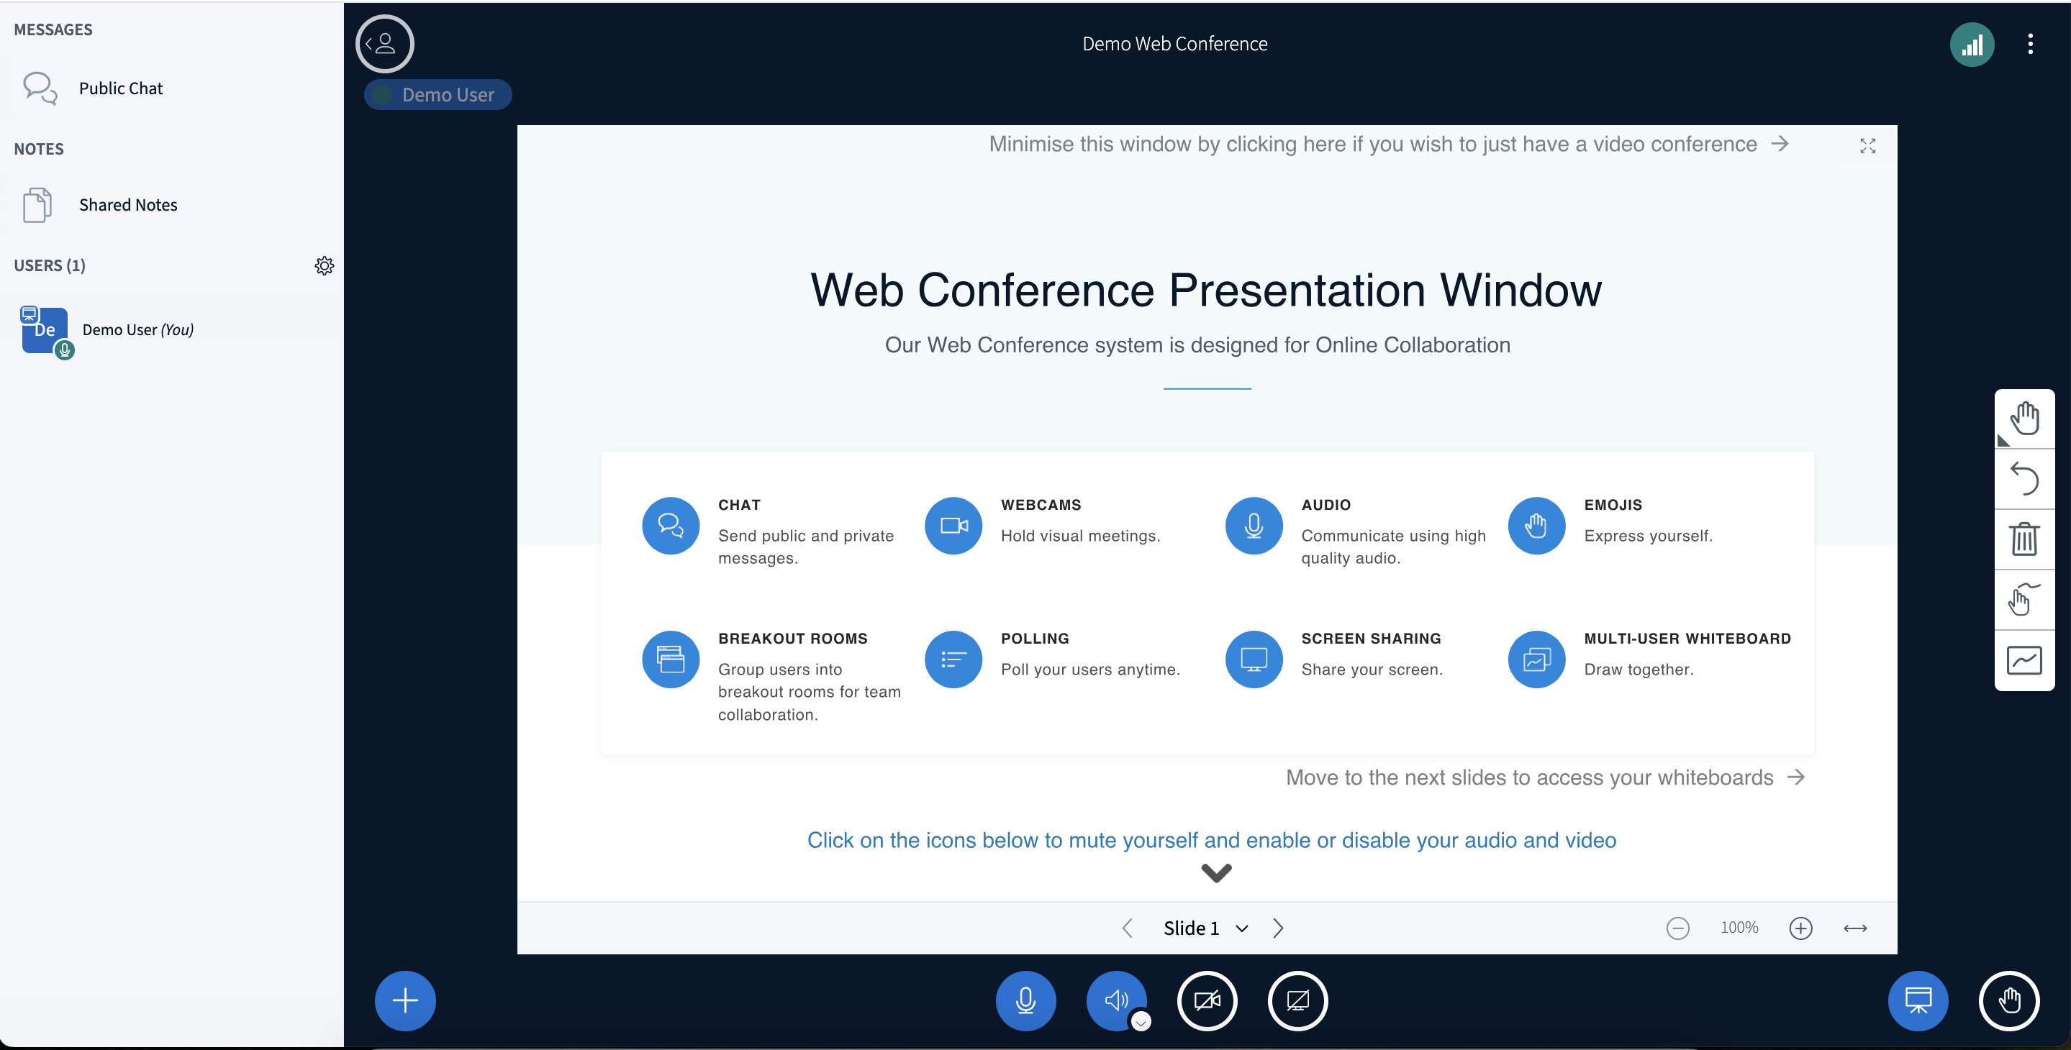Enable your webcam
Viewport: 2071px width, 1050px height.
click(1207, 1001)
